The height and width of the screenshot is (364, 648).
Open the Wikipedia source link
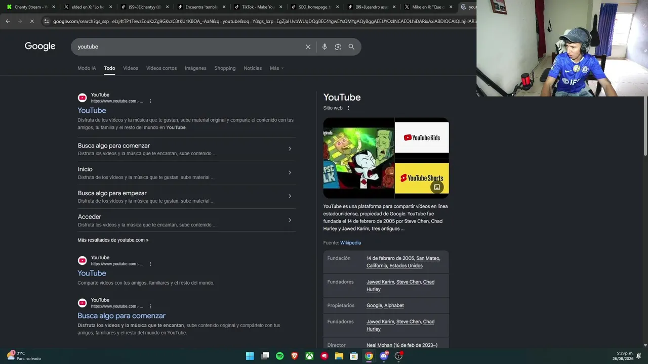[x=350, y=243]
